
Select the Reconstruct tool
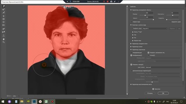[3, 9]
